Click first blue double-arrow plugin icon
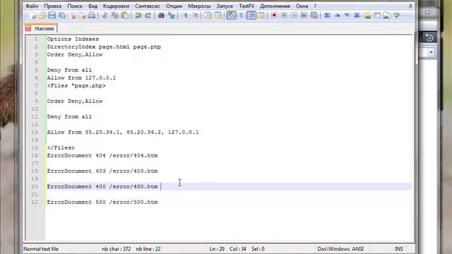The height and width of the screenshot is (254, 452). pyautogui.click(x=327, y=16)
